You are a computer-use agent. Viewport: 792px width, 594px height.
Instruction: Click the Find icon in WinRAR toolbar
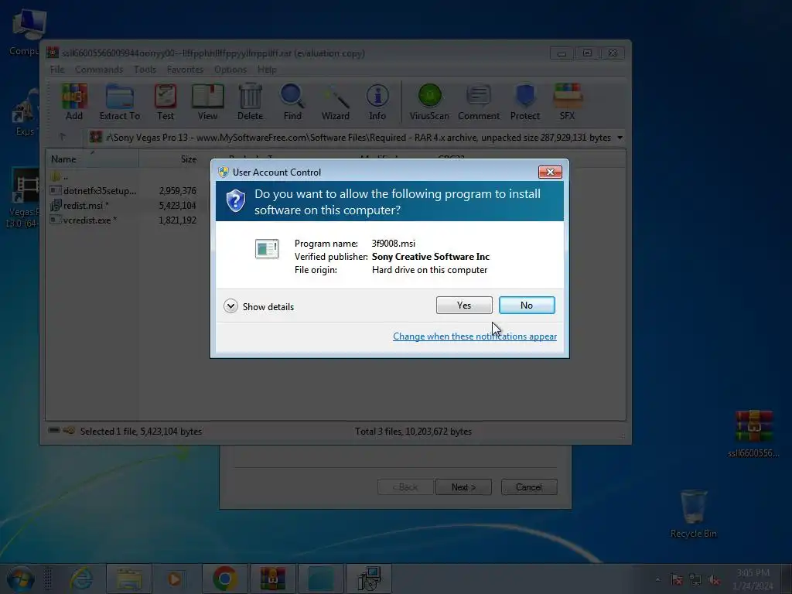pos(292,102)
